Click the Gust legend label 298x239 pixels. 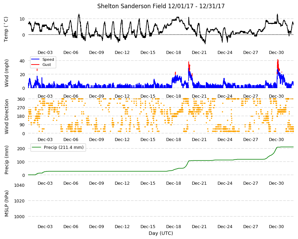coord(47,65)
